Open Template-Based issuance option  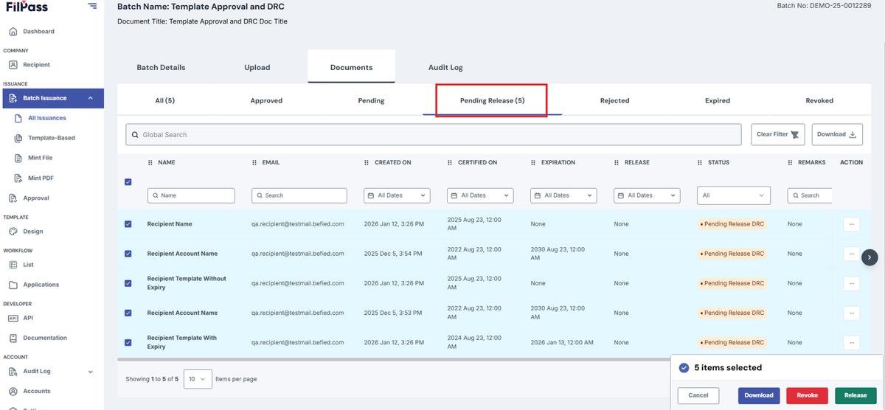pos(52,138)
